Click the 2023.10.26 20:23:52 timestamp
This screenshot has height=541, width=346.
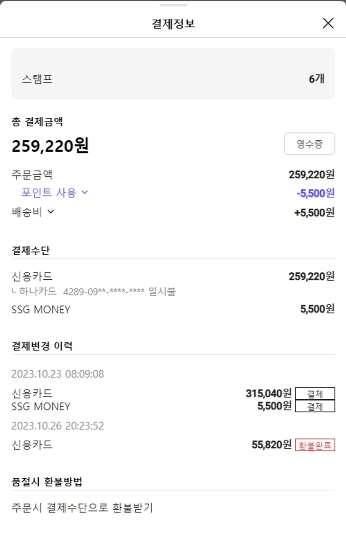point(58,426)
